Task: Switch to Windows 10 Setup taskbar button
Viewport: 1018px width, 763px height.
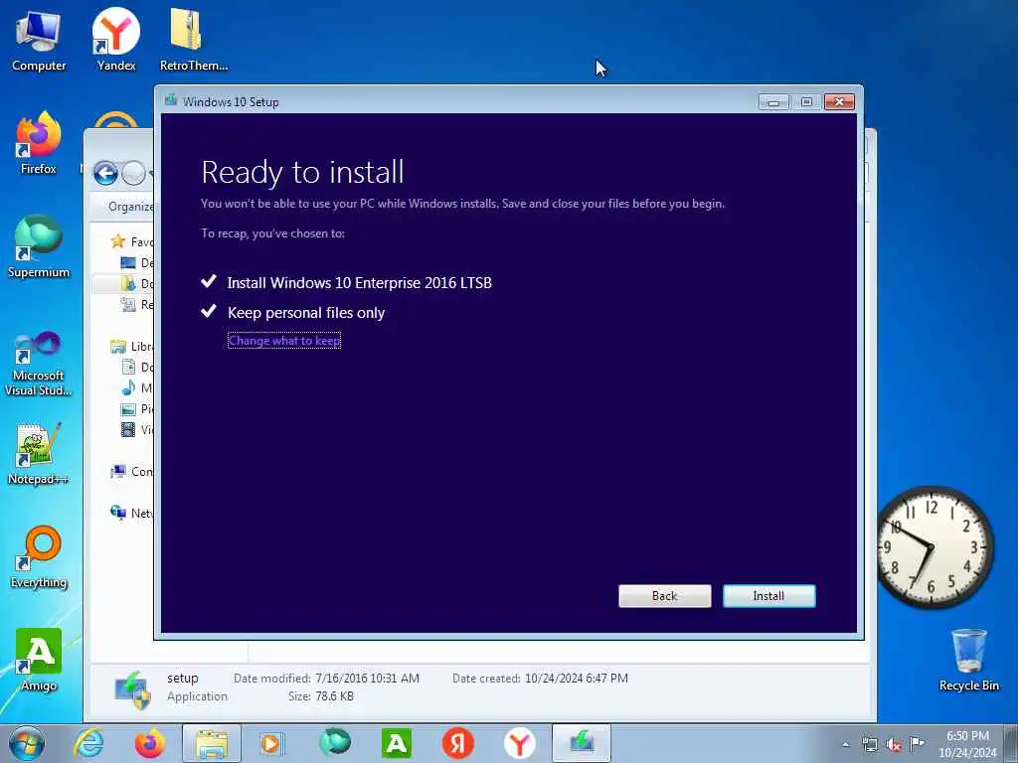Action: (x=581, y=743)
